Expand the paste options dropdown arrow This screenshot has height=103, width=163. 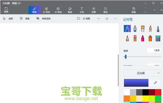click(x=154, y=10)
